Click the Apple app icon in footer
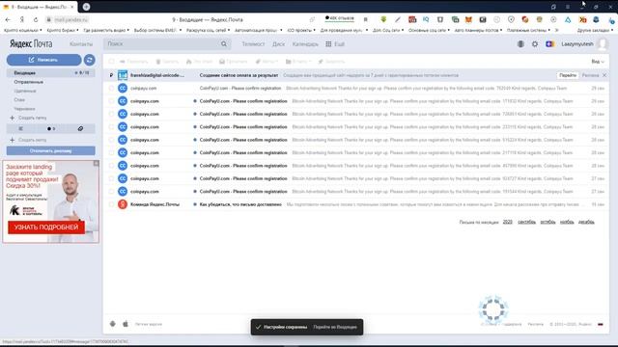 pyautogui.click(x=126, y=324)
